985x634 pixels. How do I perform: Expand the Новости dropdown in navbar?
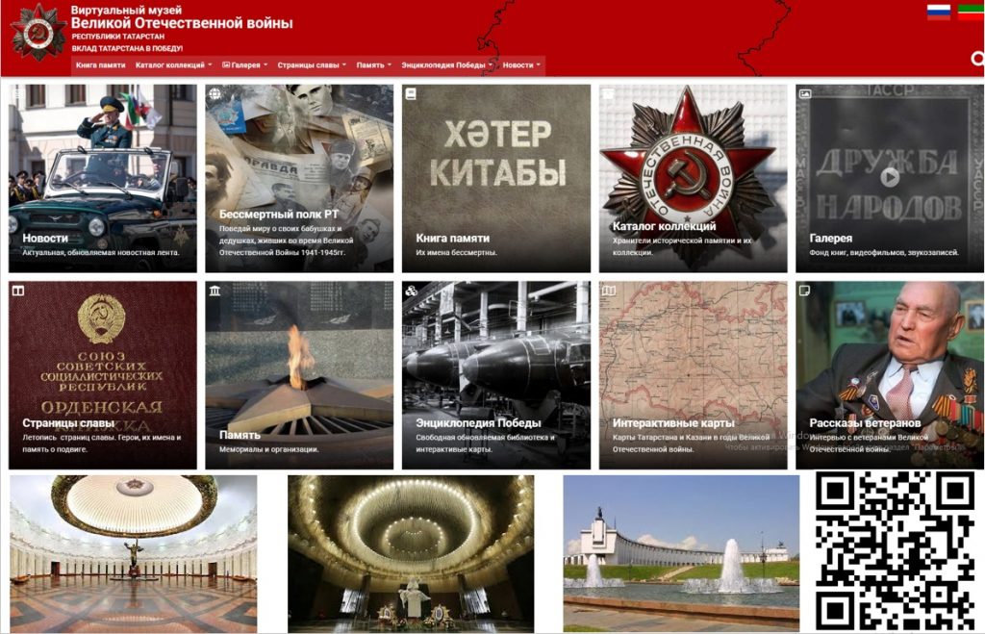pos(521,65)
